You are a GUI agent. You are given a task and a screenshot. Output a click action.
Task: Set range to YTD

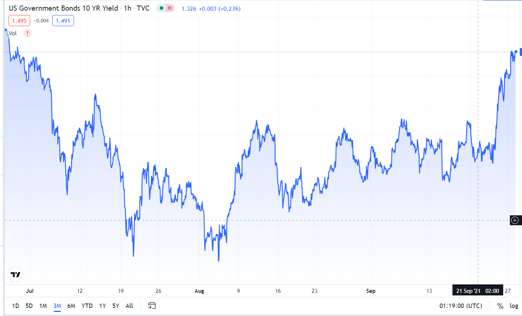coord(87,306)
